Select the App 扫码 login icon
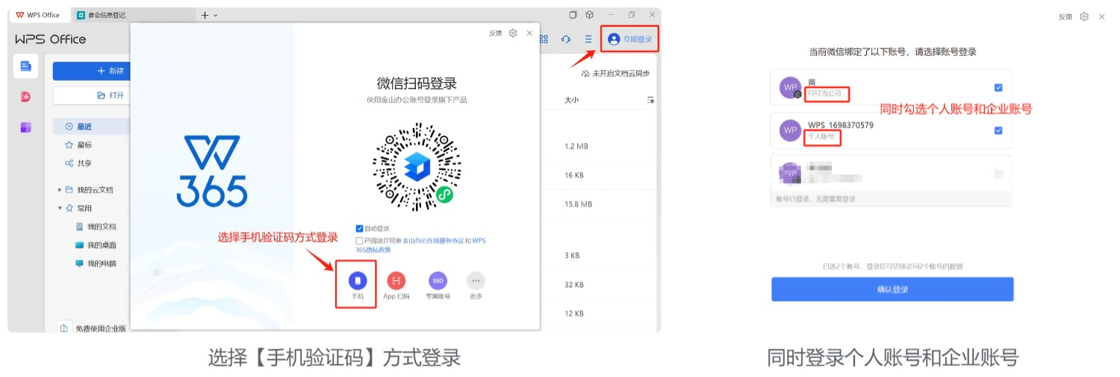The width and height of the screenshot is (1120, 377). (396, 281)
